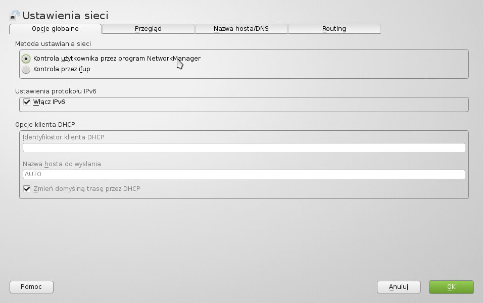
Task: Click the Opcje klienta DHCP group heading
Action: click(x=45, y=125)
